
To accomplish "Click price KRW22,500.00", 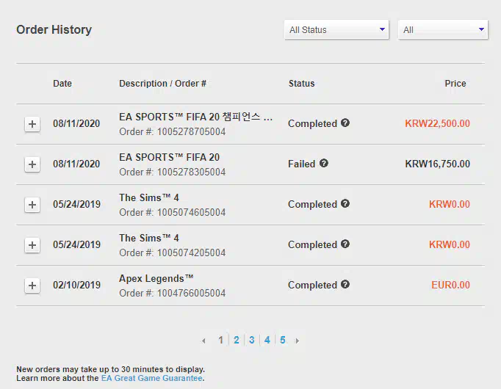I will pyautogui.click(x=437, y=123).
